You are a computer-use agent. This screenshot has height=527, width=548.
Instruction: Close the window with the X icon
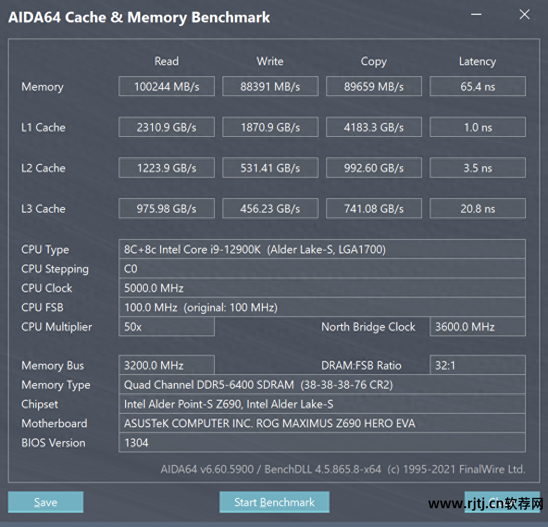tap(525, 15)
